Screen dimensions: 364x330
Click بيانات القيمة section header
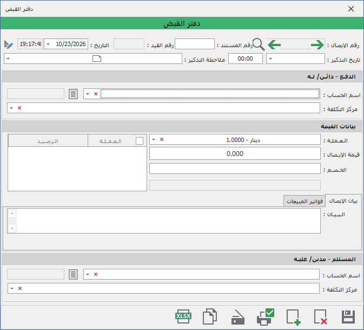(182, 126)
